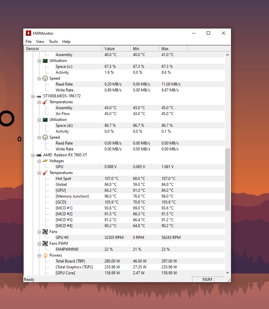Click the Utilization chart icon above Space (d:)

tap(45, 120)
